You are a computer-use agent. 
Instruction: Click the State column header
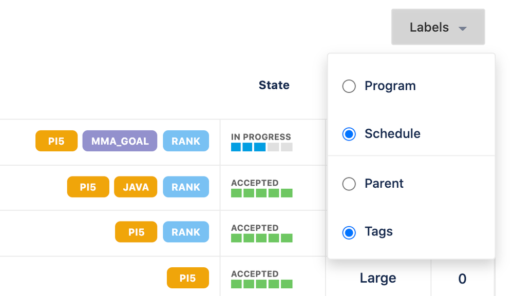pos(274,85)
